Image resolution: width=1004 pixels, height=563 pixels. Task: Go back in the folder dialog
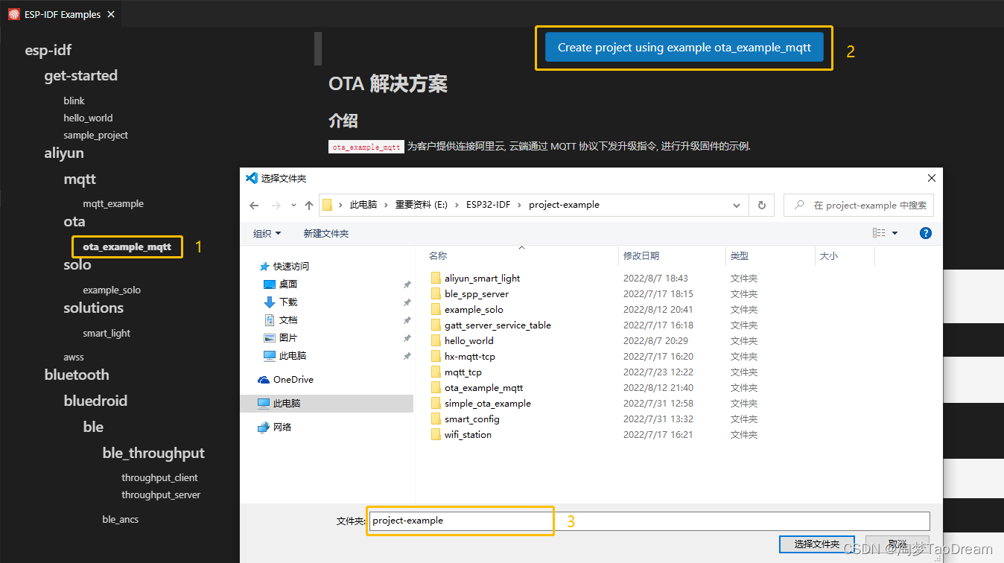(255, 206)
